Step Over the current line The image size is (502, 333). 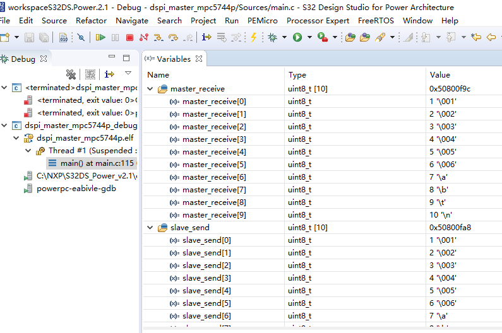click(x=173, y=37)
